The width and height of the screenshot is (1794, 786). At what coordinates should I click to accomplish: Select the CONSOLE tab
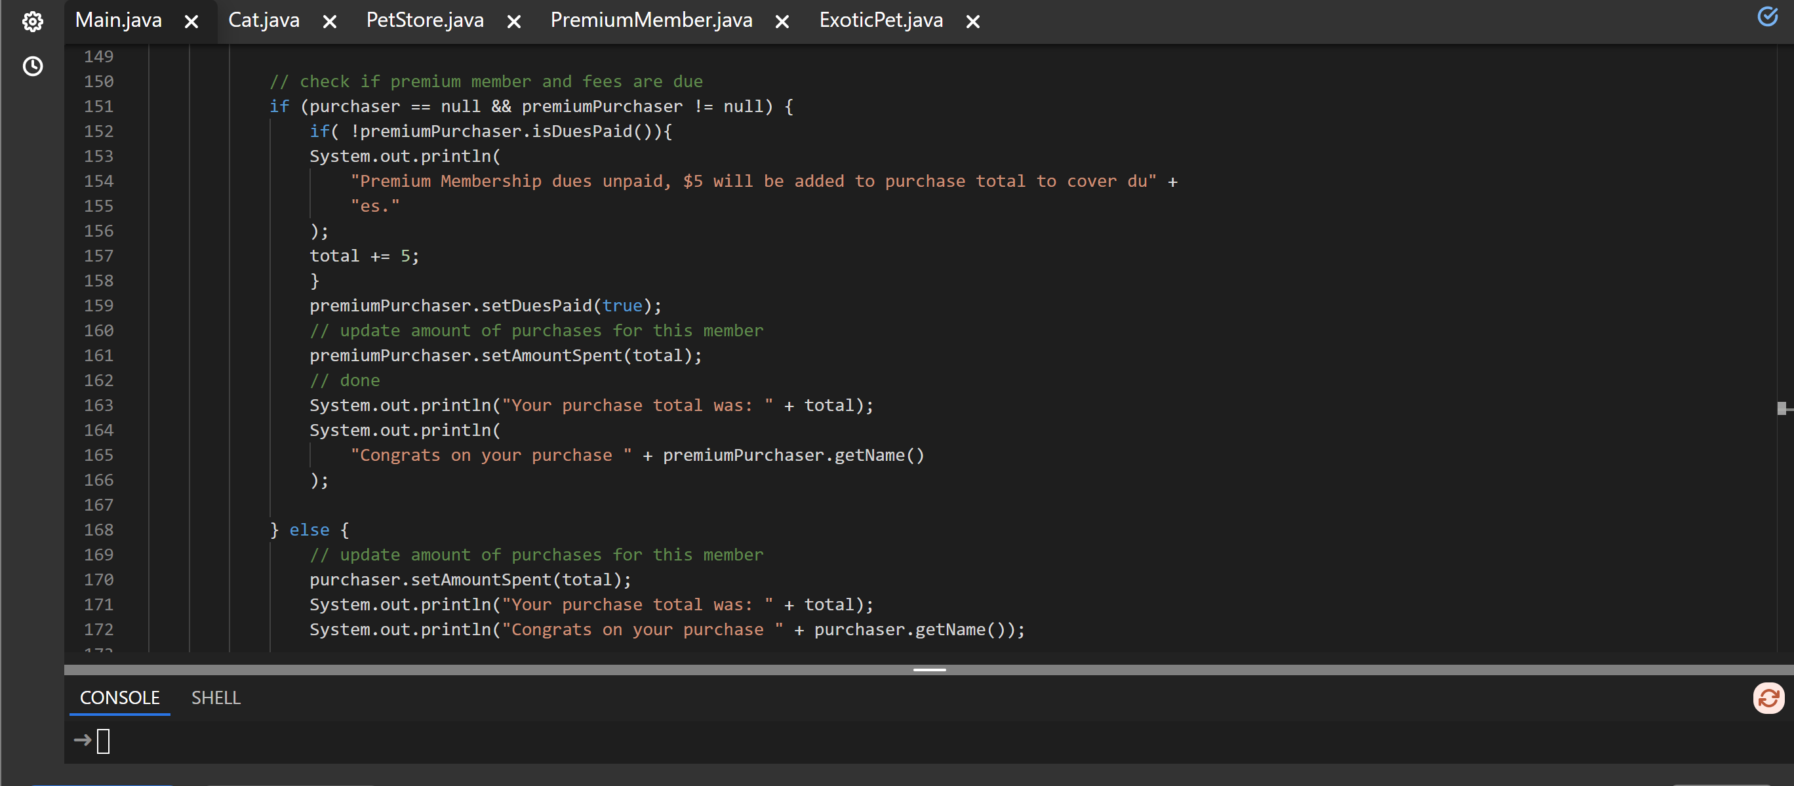pyautogui.click(x=120, y=698)
